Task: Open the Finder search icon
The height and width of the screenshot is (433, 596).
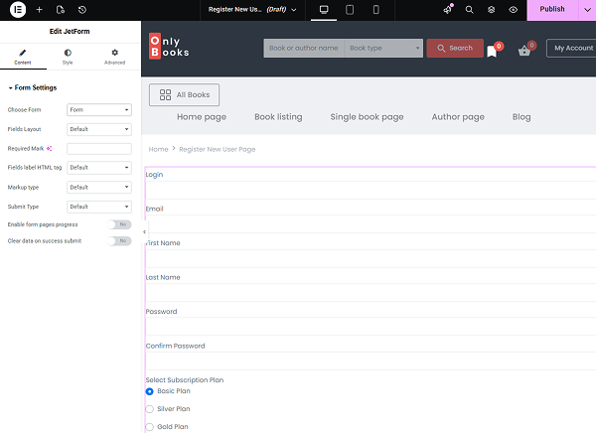Action: pyautogui.click(x=470, y=10)
